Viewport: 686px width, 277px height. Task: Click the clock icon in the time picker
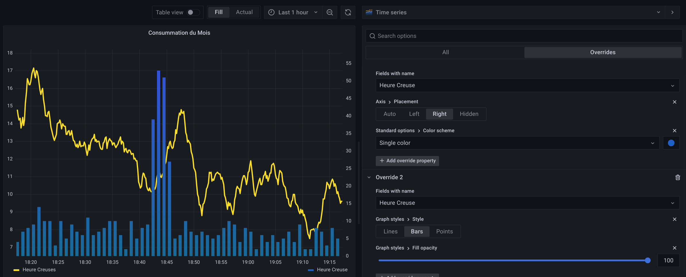click(271, 12)
